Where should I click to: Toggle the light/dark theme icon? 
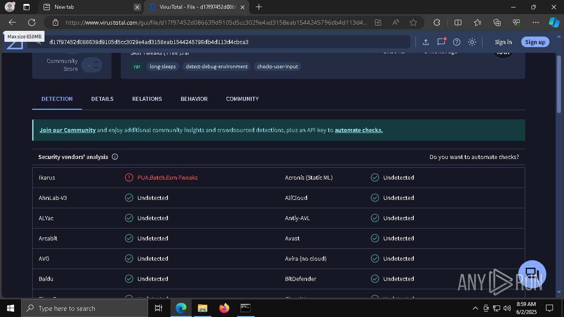[x=472, y=42]
